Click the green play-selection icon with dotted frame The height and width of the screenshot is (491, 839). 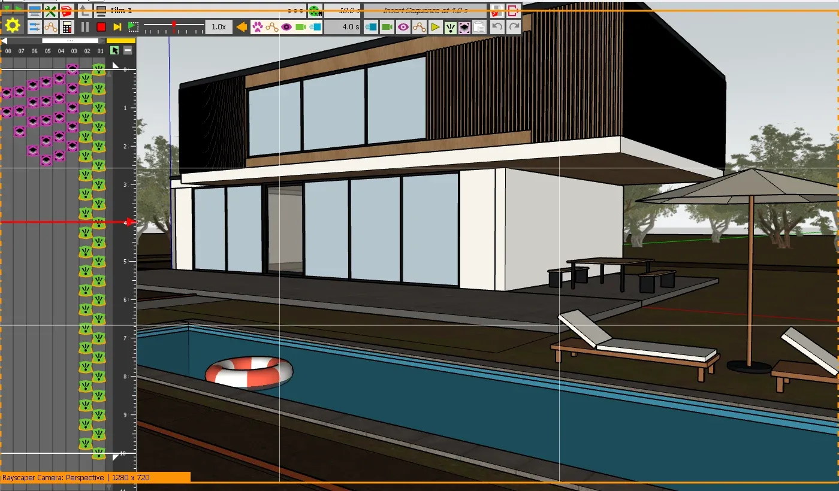pos(133,27)
